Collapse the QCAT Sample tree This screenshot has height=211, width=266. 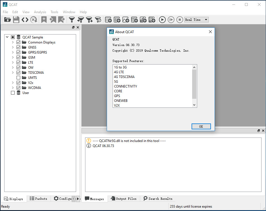(x=7, y=37)
